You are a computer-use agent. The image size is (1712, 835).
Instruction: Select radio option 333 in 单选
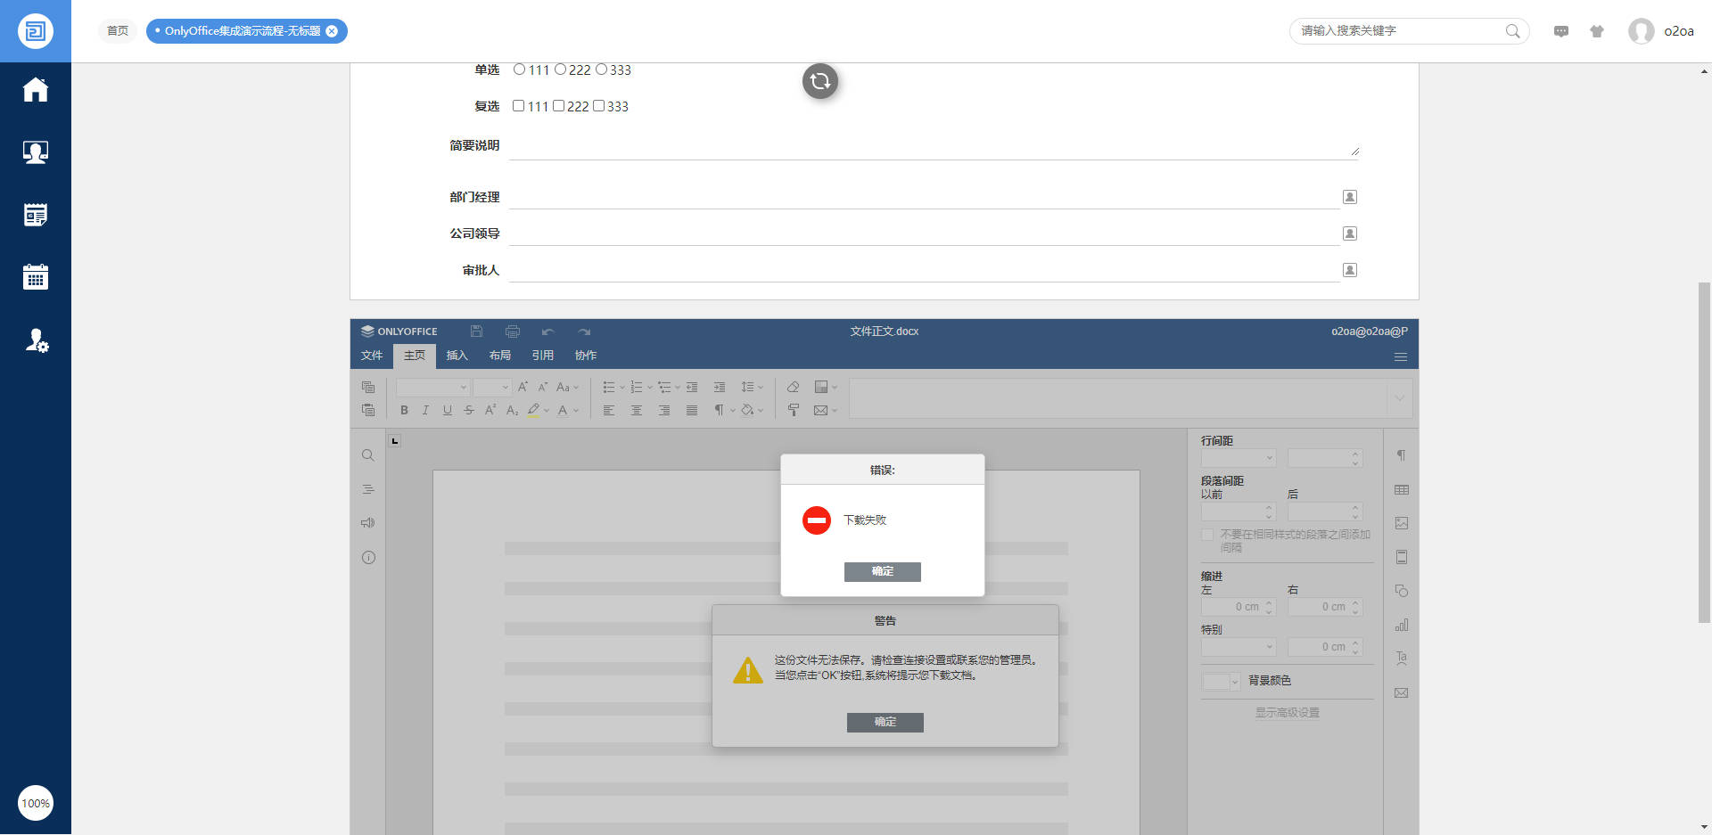pyautogui.click(x=601, y=70)
